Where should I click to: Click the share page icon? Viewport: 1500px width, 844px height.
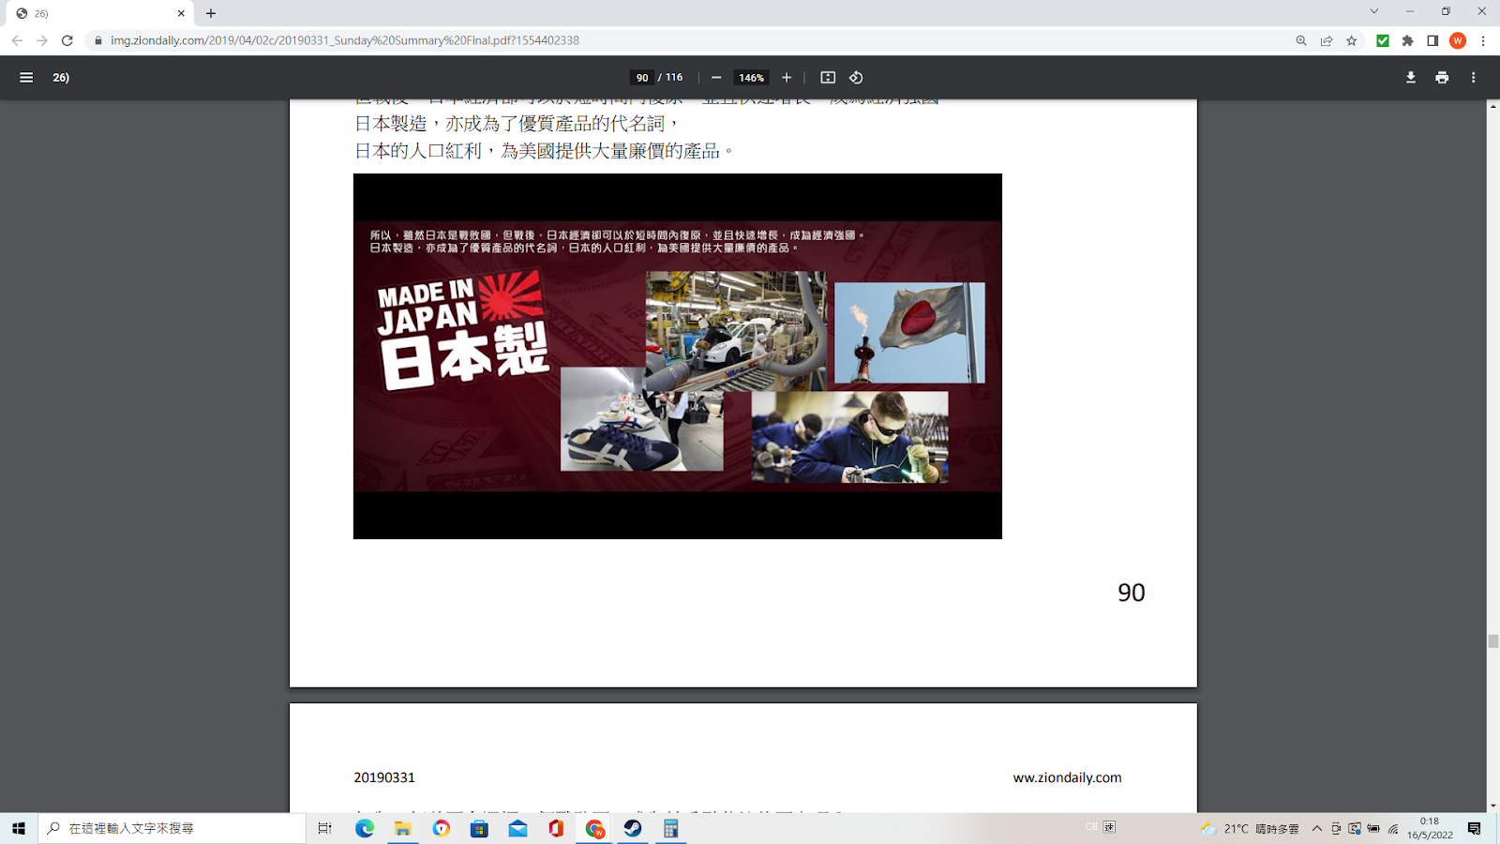[x=1327, y=40]
